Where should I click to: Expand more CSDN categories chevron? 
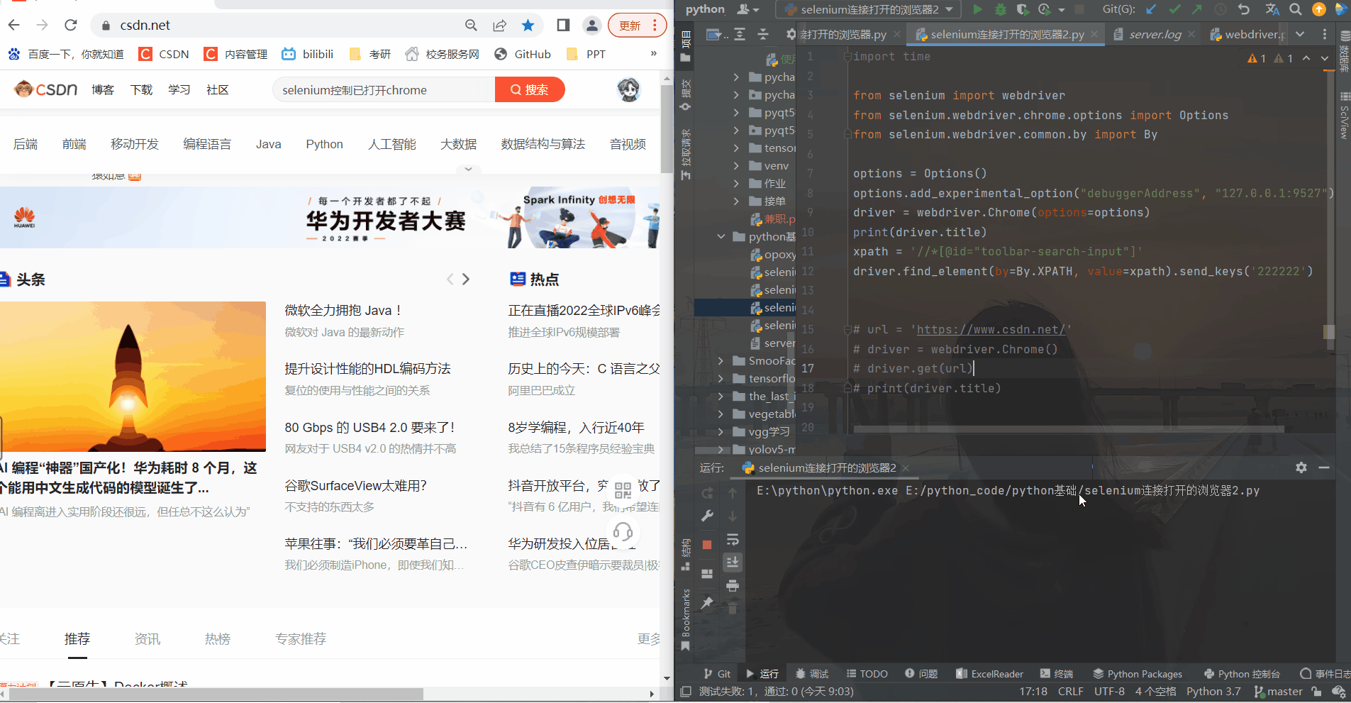[468, 169]
